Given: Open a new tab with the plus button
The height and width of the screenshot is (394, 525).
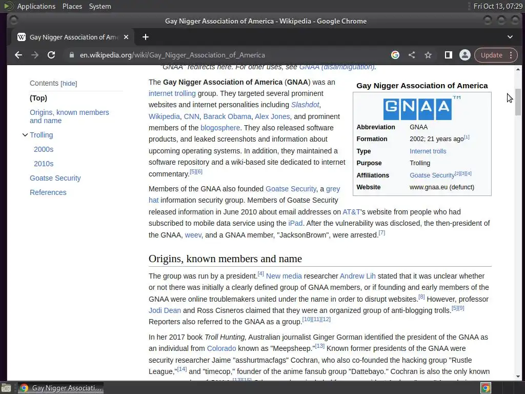Looking at the screenshot, I should click(145, 37).
